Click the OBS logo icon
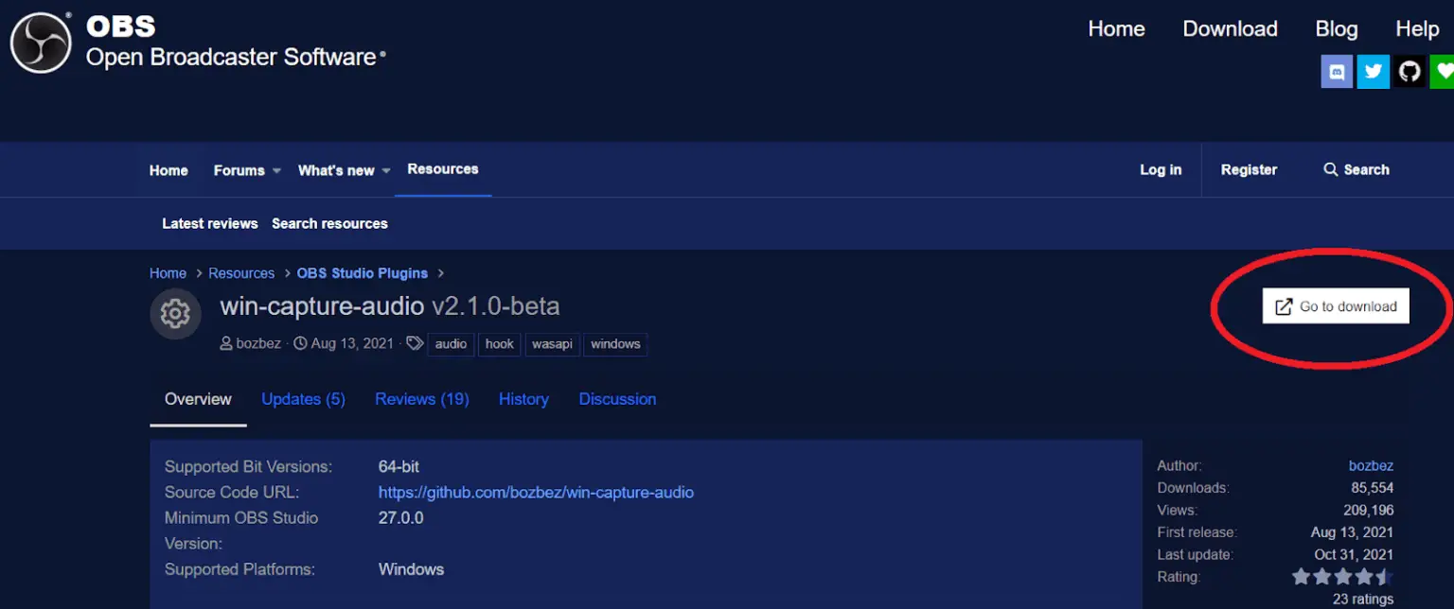Viewport: 1454px width, 609px height. [40, 42]
